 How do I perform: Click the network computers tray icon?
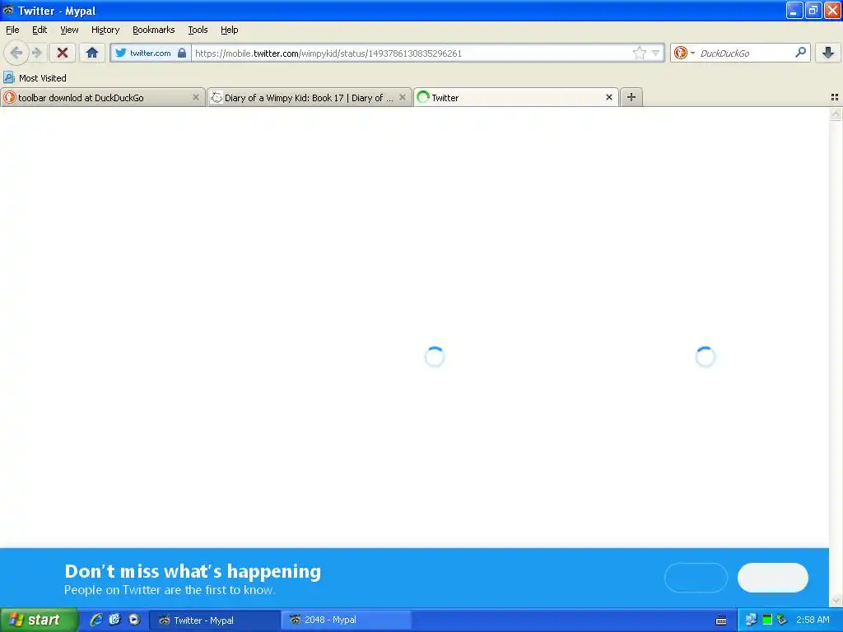click(x=751, y=620)
